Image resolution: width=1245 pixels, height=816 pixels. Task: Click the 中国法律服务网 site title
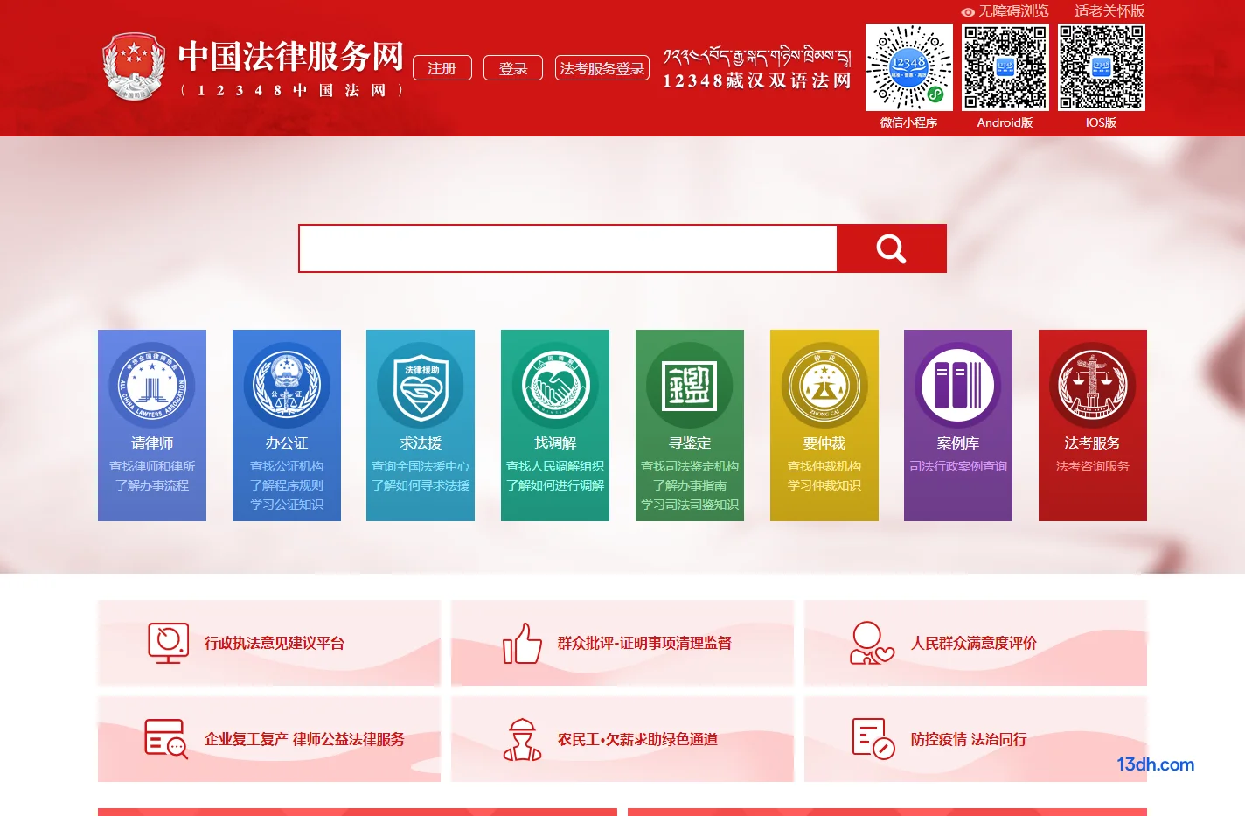(x=290, y=57)
